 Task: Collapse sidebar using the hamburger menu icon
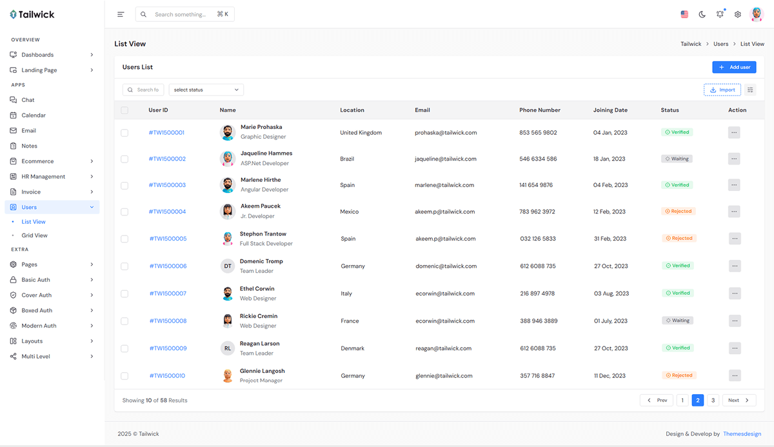(121, 14)
